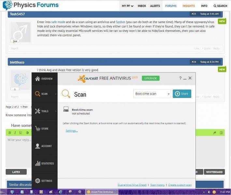Open the Create custom scan link
Image resolution: width=231 pixels, height=195 pixels.
(x=180, y=185)
